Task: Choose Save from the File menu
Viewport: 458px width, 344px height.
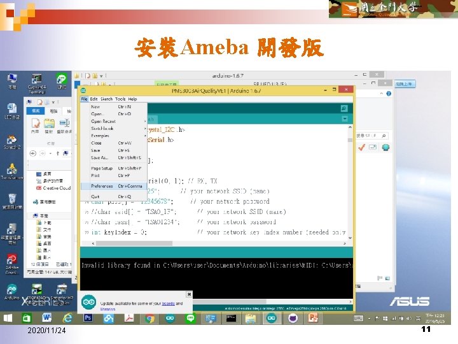Action: coord(114,150)
